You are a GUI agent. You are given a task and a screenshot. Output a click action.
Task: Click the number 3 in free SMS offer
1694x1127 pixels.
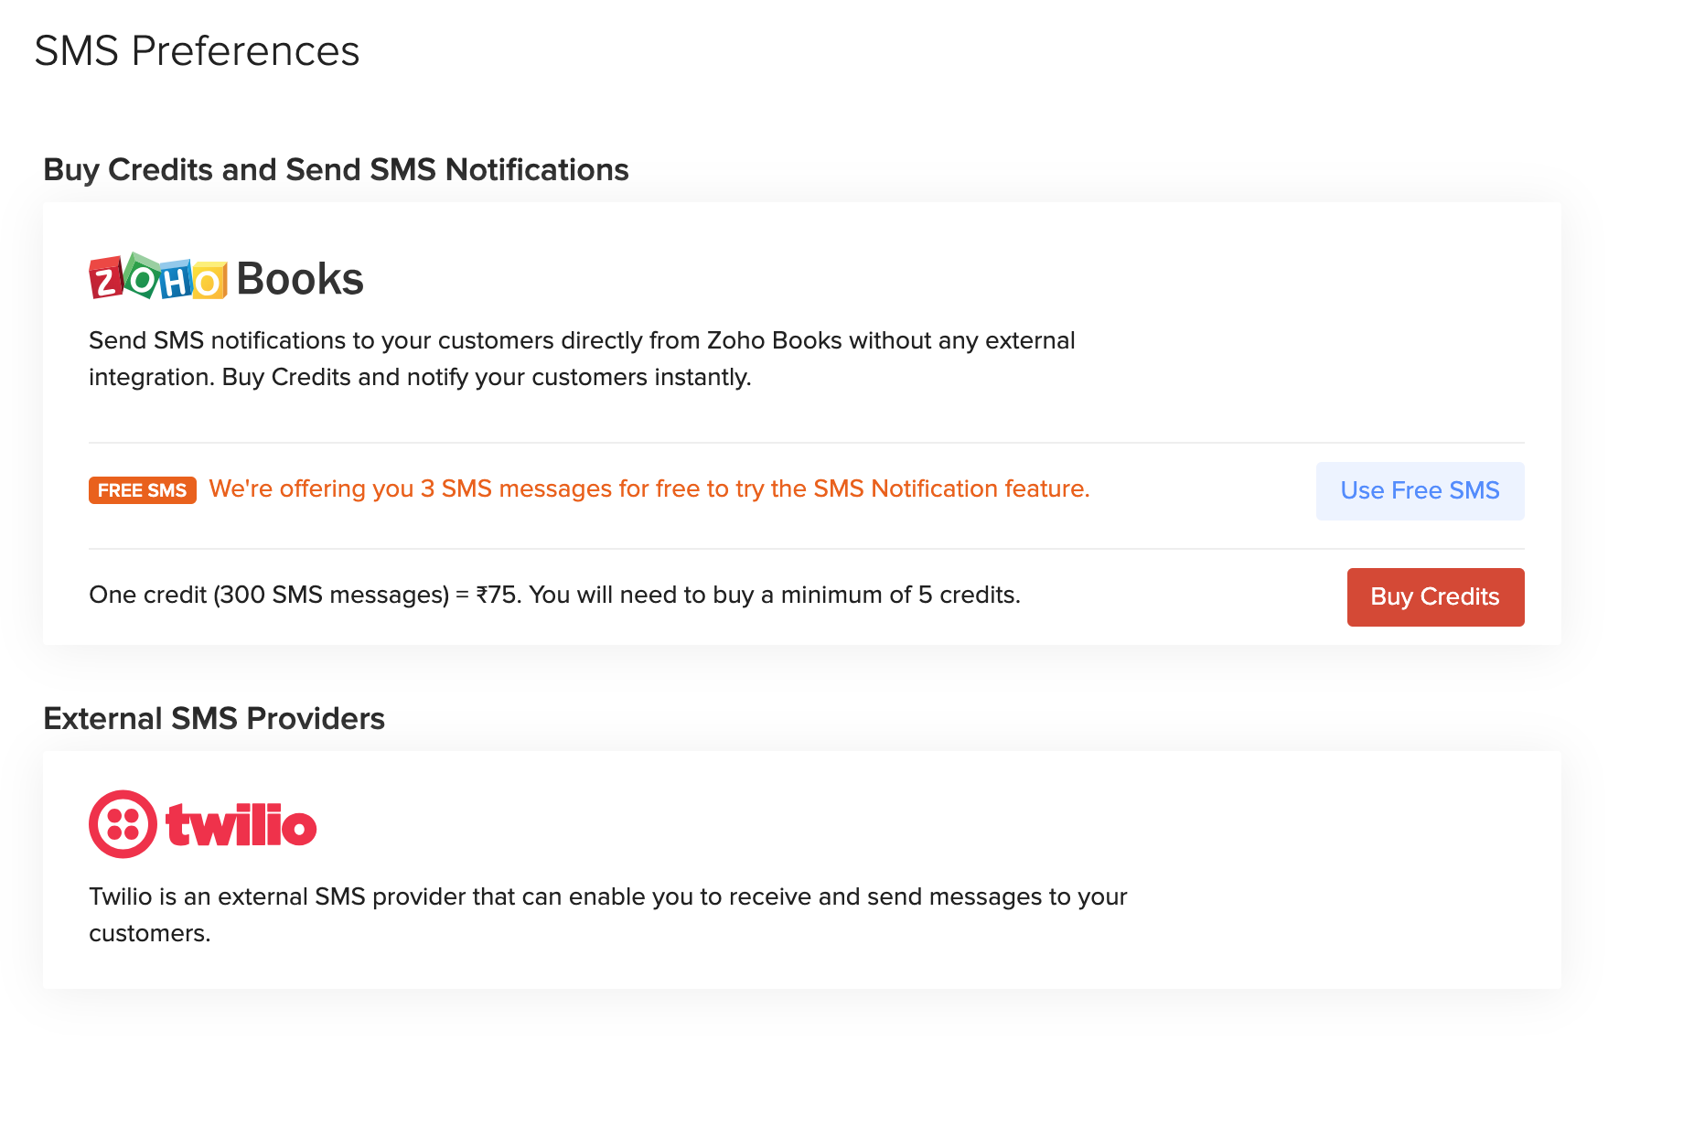pyautogui.click(x=427, y=488)
